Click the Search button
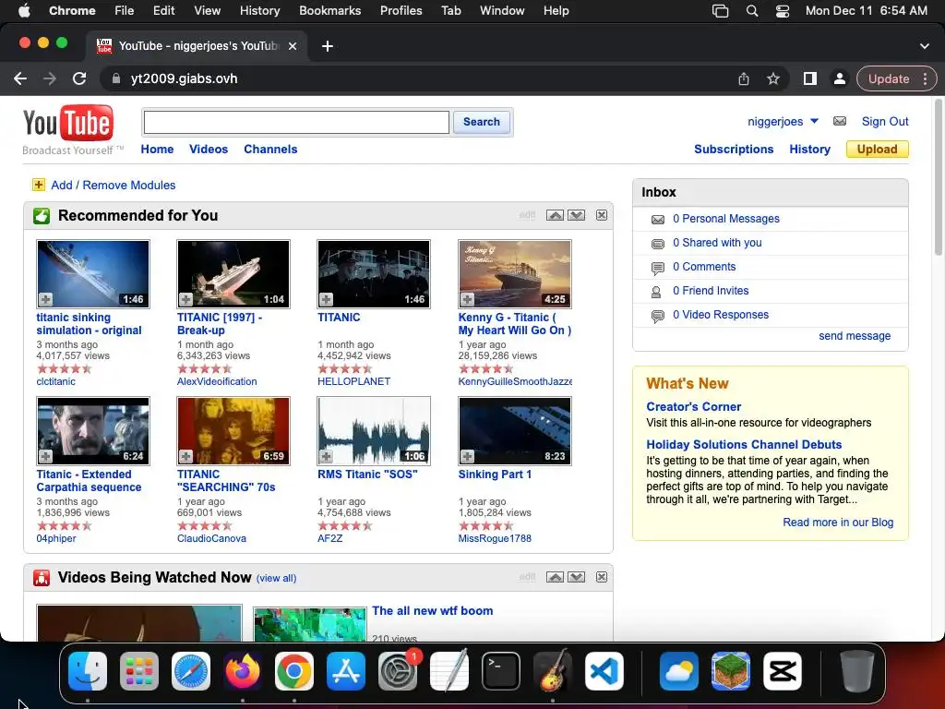The width and height of the screenshot is (945, 709). [482, 122]
